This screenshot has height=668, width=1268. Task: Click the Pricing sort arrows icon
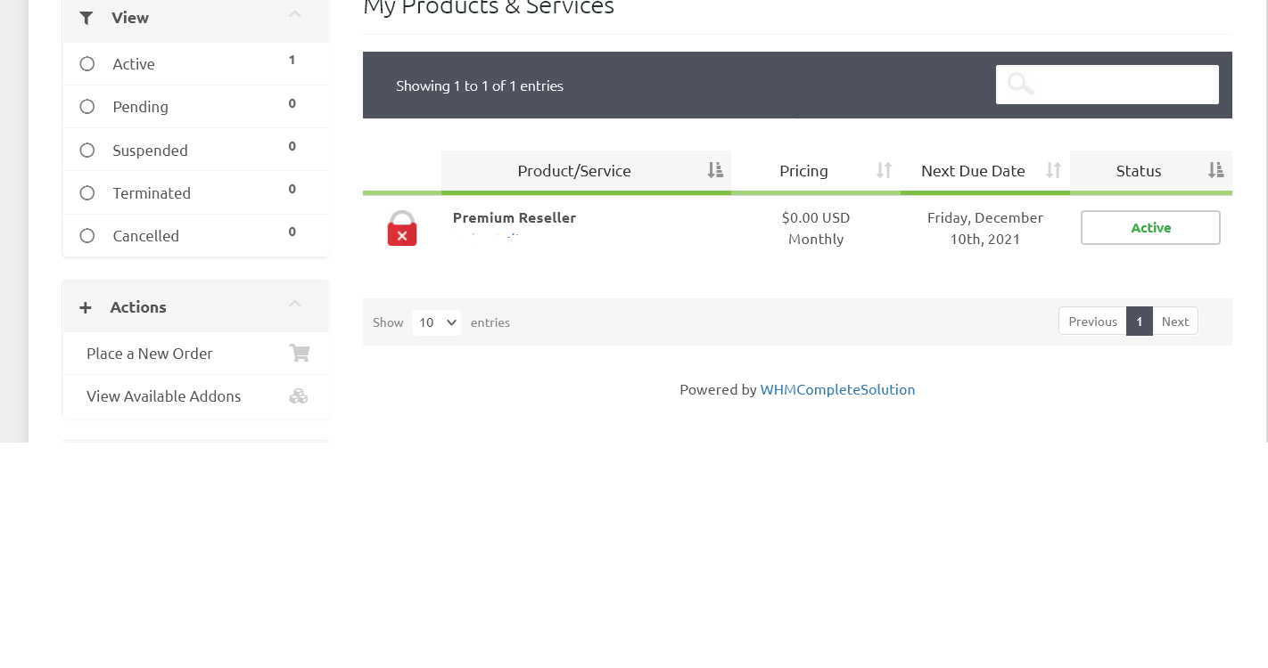884,170
